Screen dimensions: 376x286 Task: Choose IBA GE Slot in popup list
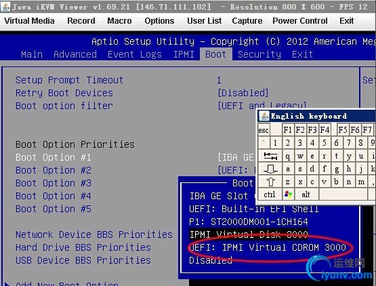(x=222, y=196)
